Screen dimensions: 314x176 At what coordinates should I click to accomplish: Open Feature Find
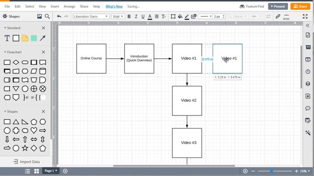click(x=252, y=6)
